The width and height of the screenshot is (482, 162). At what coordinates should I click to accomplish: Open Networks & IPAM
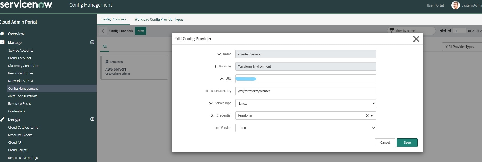[x=20, y=81]
